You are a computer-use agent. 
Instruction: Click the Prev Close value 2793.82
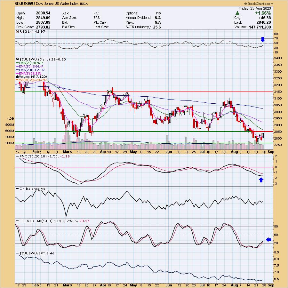(x=43, y=27)
